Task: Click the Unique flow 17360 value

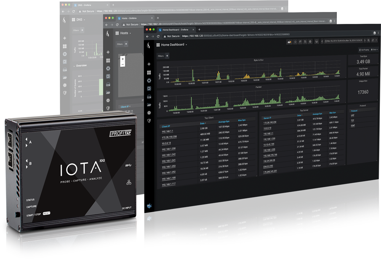Action: [x=363, y=92]
